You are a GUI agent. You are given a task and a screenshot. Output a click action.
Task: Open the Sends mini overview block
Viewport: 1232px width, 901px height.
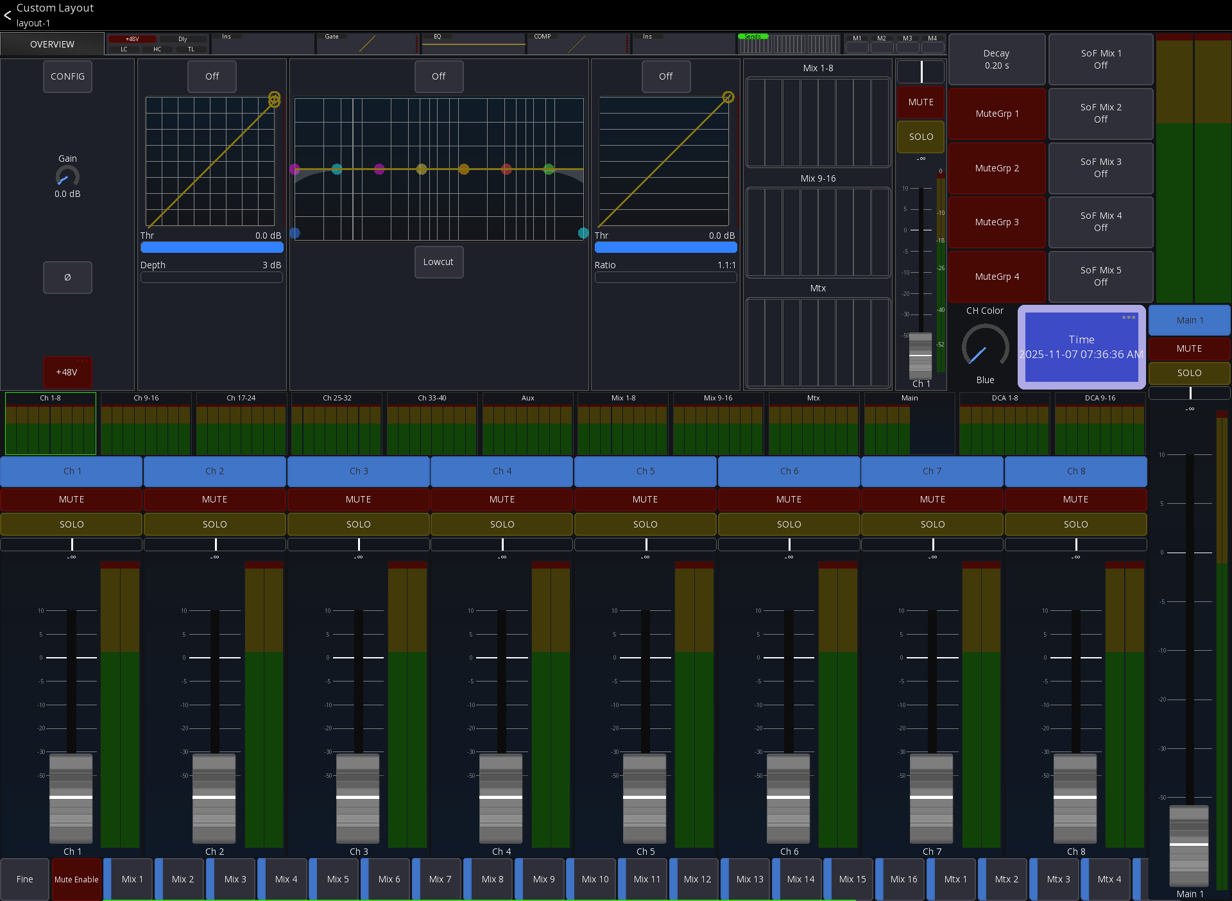[789, 44]
